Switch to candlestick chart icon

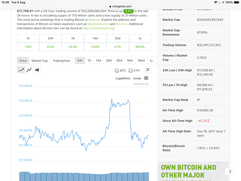[37, 70]
